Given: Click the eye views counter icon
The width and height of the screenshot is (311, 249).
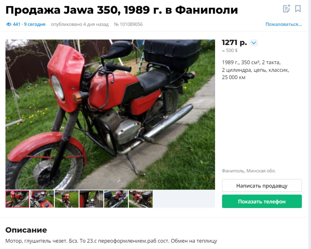Looking at the screenshot, I should pyautogui.click(x=9, y=24).
